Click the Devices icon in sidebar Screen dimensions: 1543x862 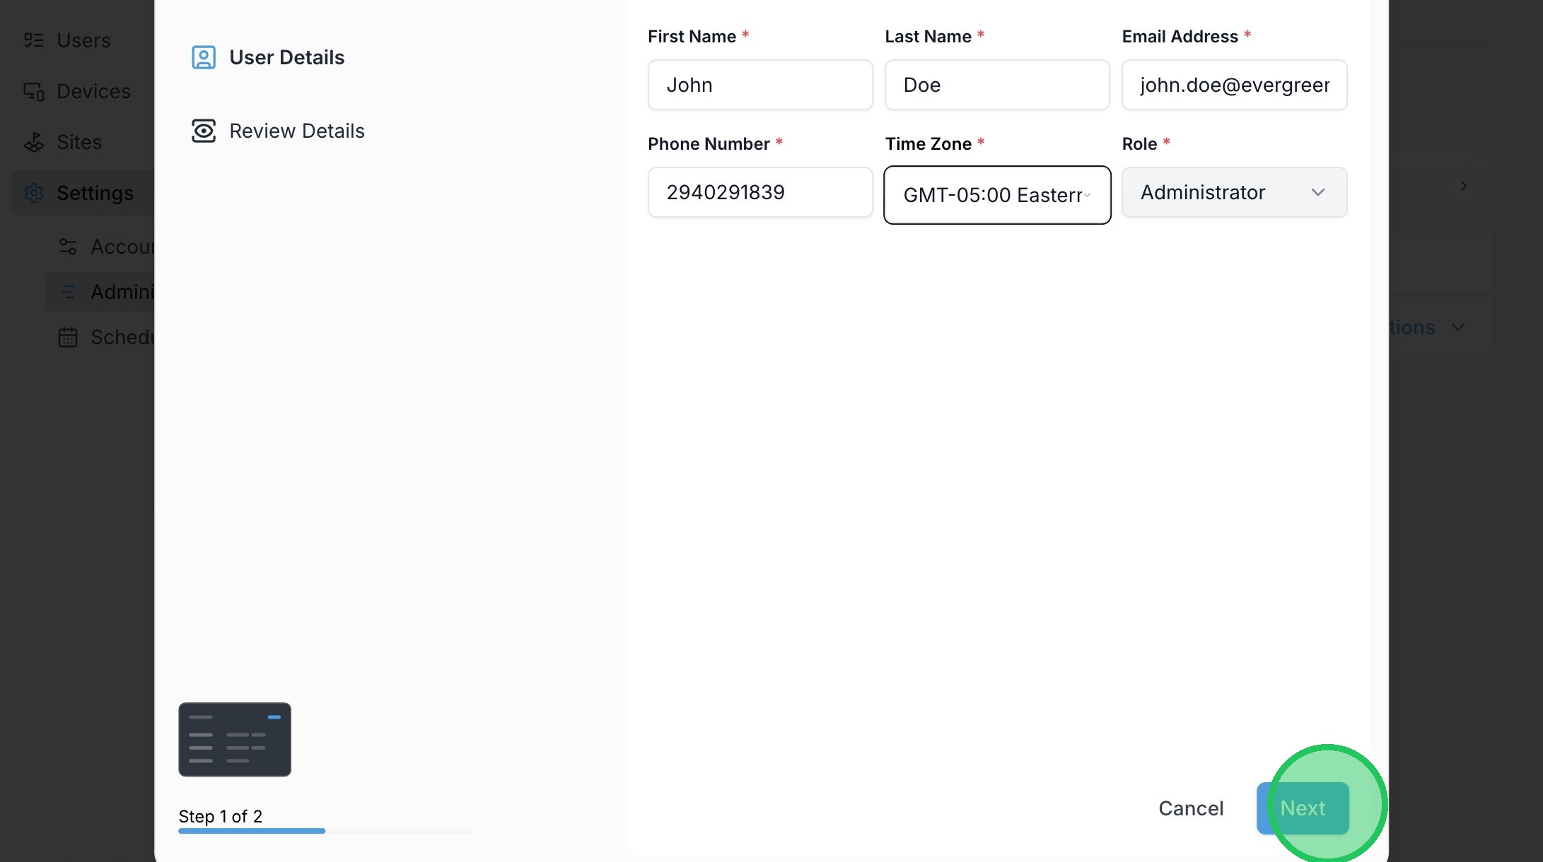point(33,91)
